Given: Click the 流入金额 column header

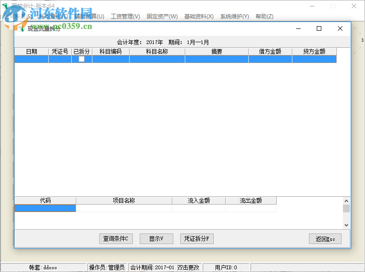Looking at the screenshot, I should (x=199, y=200).
